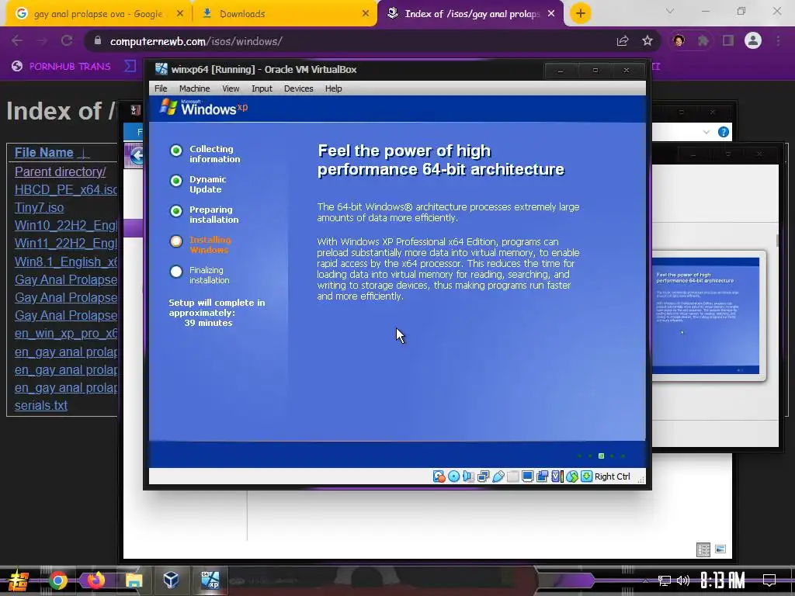Switch to details list view icon in background window
This screenshot has width=795, height=596.
(703, 549)
